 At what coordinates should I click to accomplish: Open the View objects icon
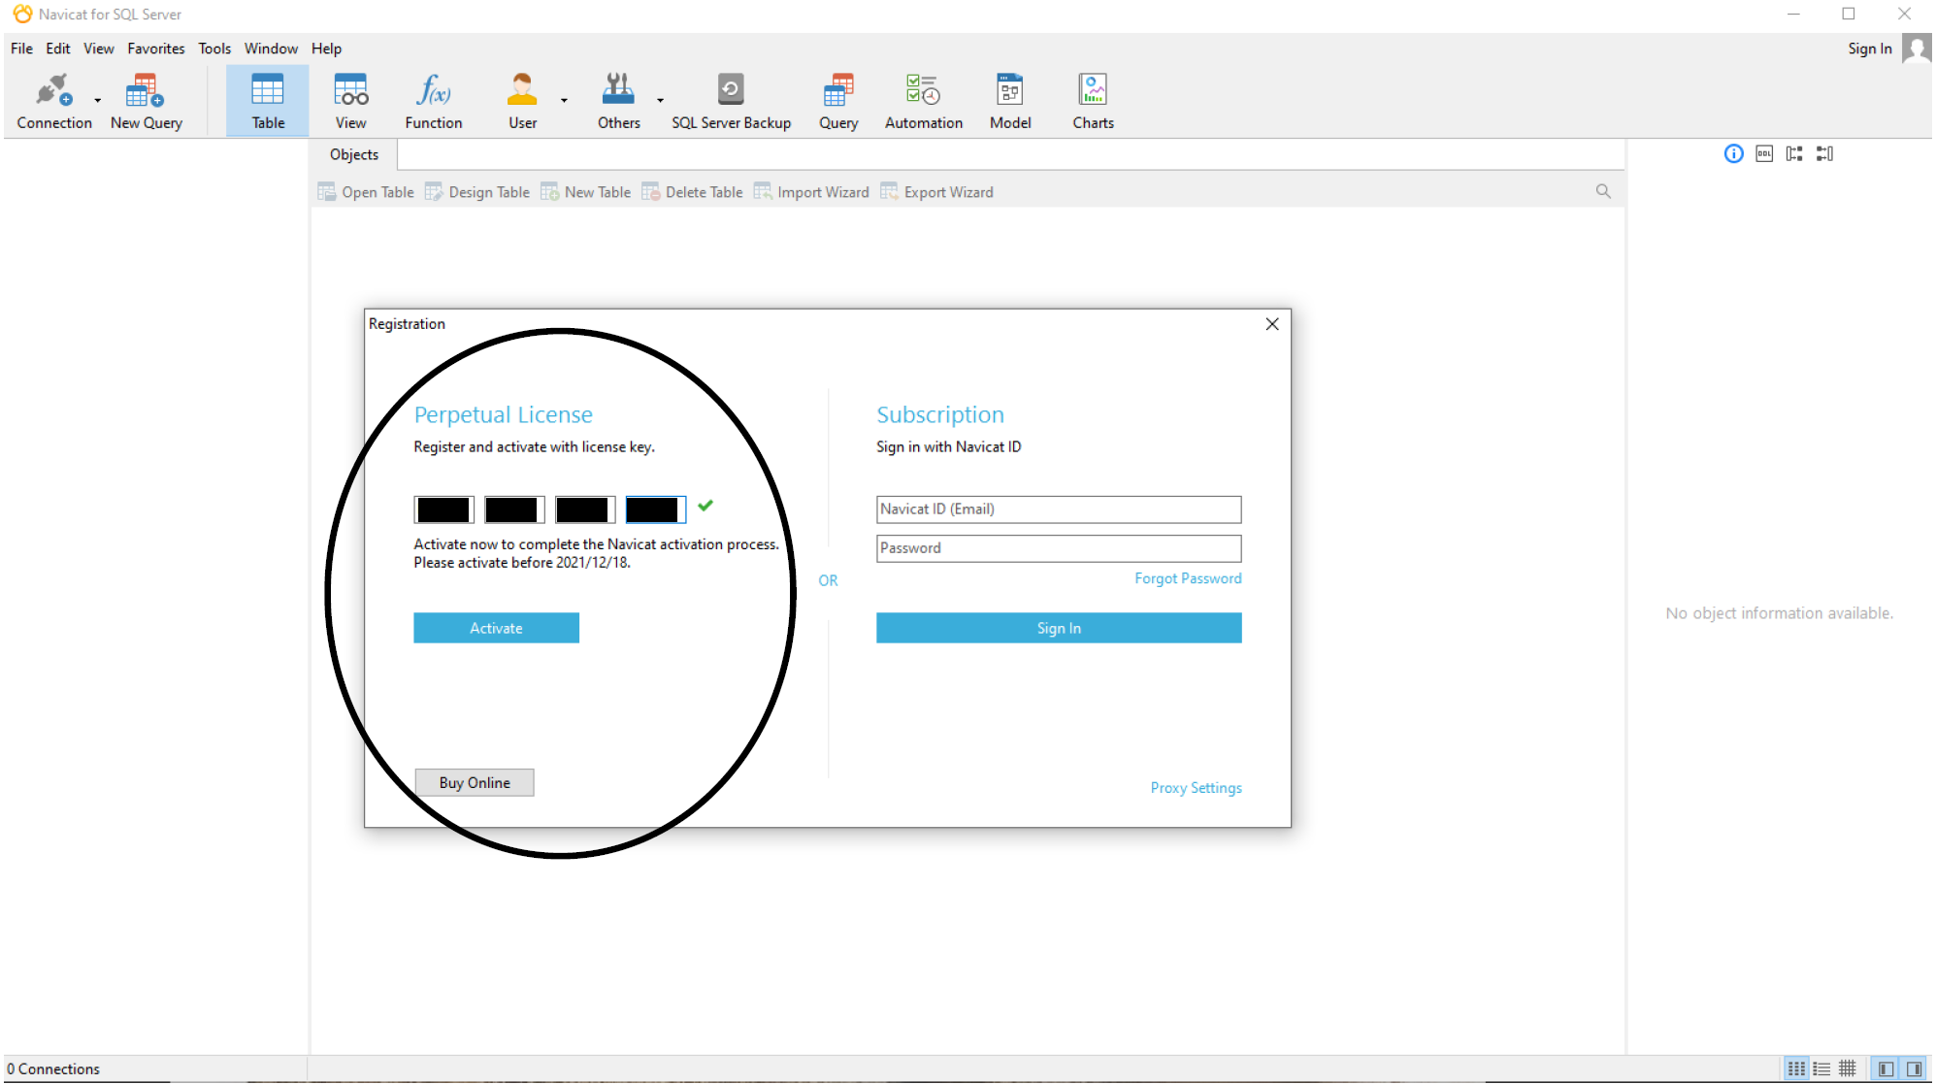click(x=350, y=101)
